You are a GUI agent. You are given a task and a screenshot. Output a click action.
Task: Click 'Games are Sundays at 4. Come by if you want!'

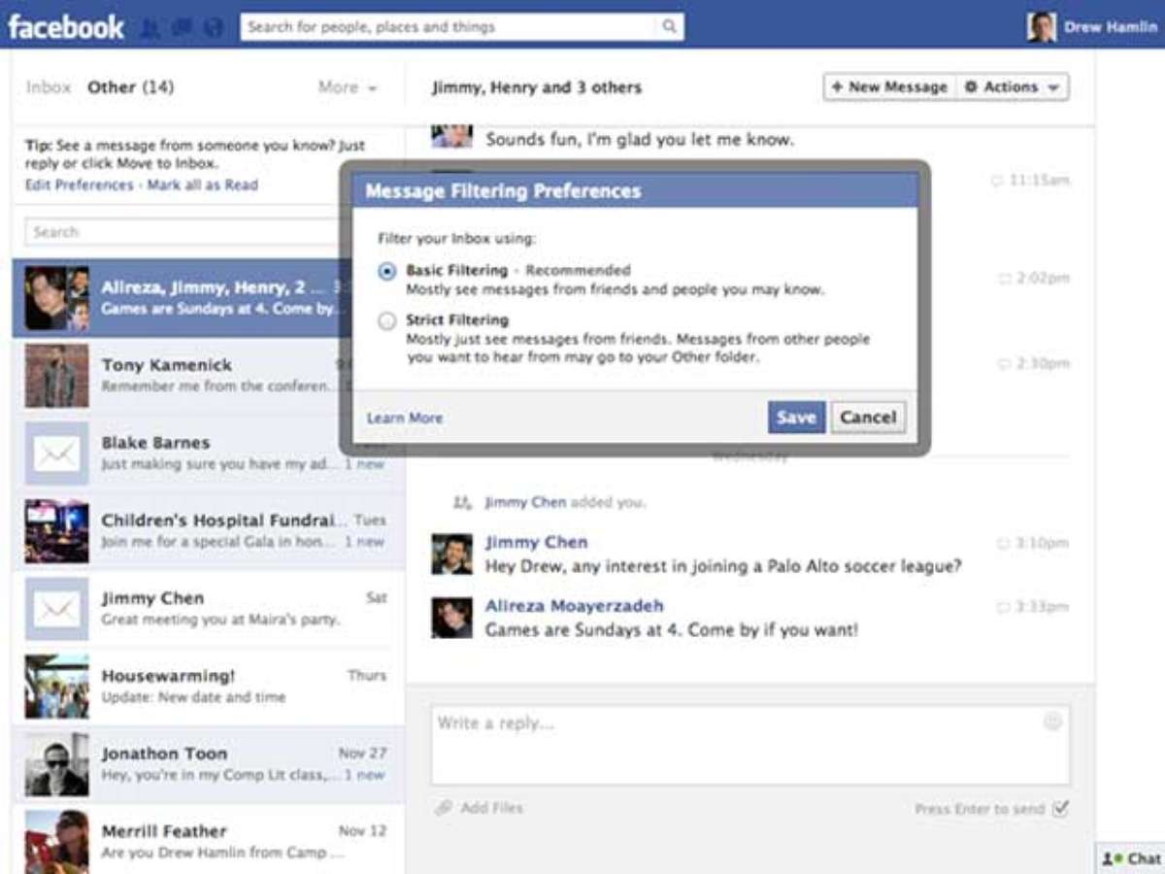(x=672, y=630)
